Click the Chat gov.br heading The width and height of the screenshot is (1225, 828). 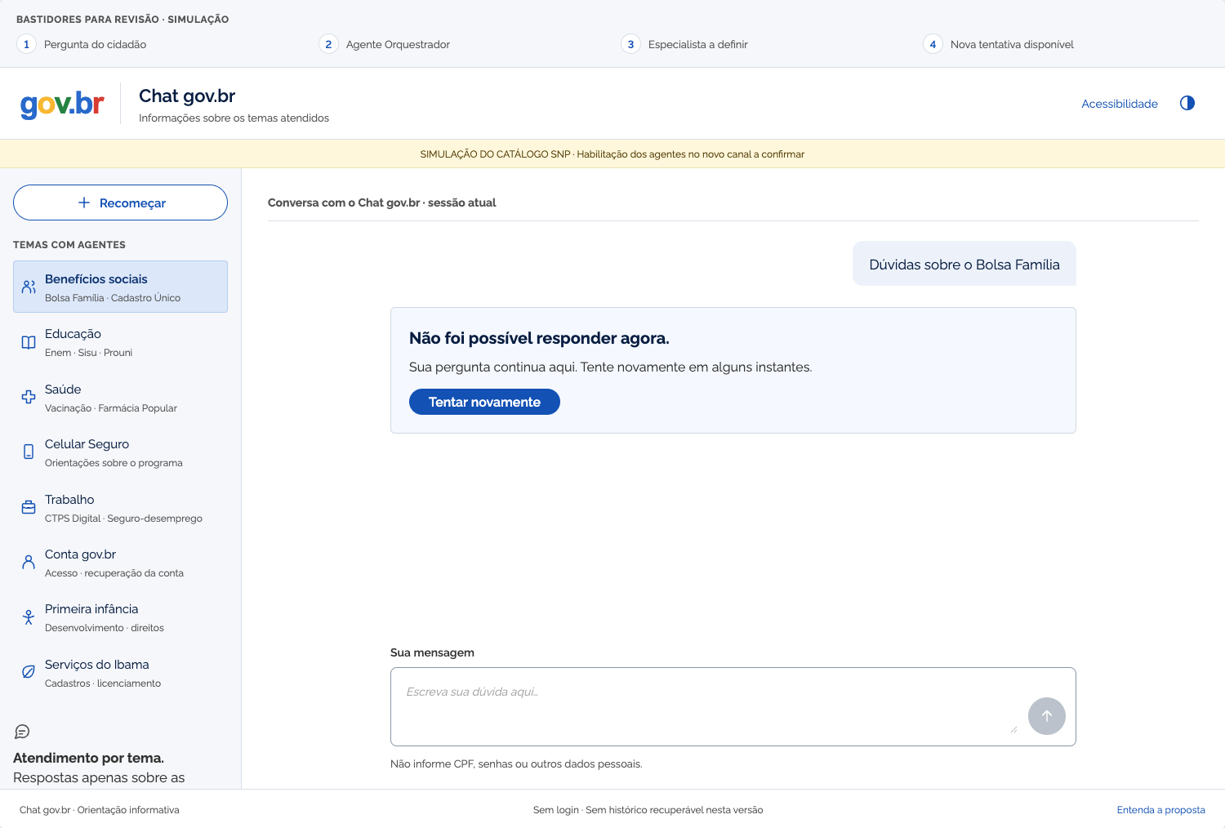(187, 96)
